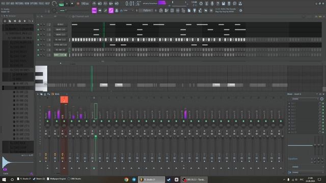Open the mixer output (none) dropdown at bottom
The image size is (326, 183).
[x=305, y=172]
